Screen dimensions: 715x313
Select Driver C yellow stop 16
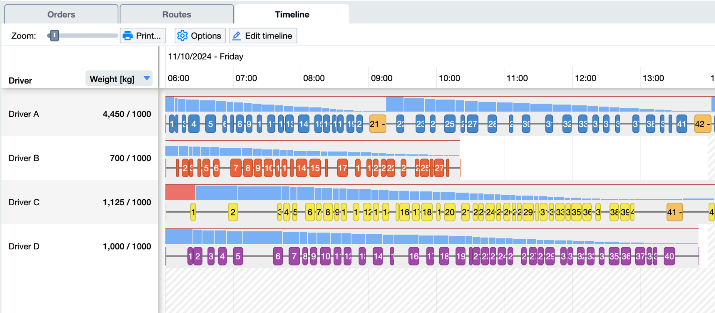point(405,212)
